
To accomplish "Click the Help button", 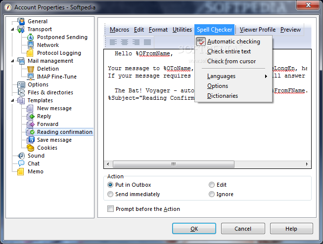I will tap(291, 229).
